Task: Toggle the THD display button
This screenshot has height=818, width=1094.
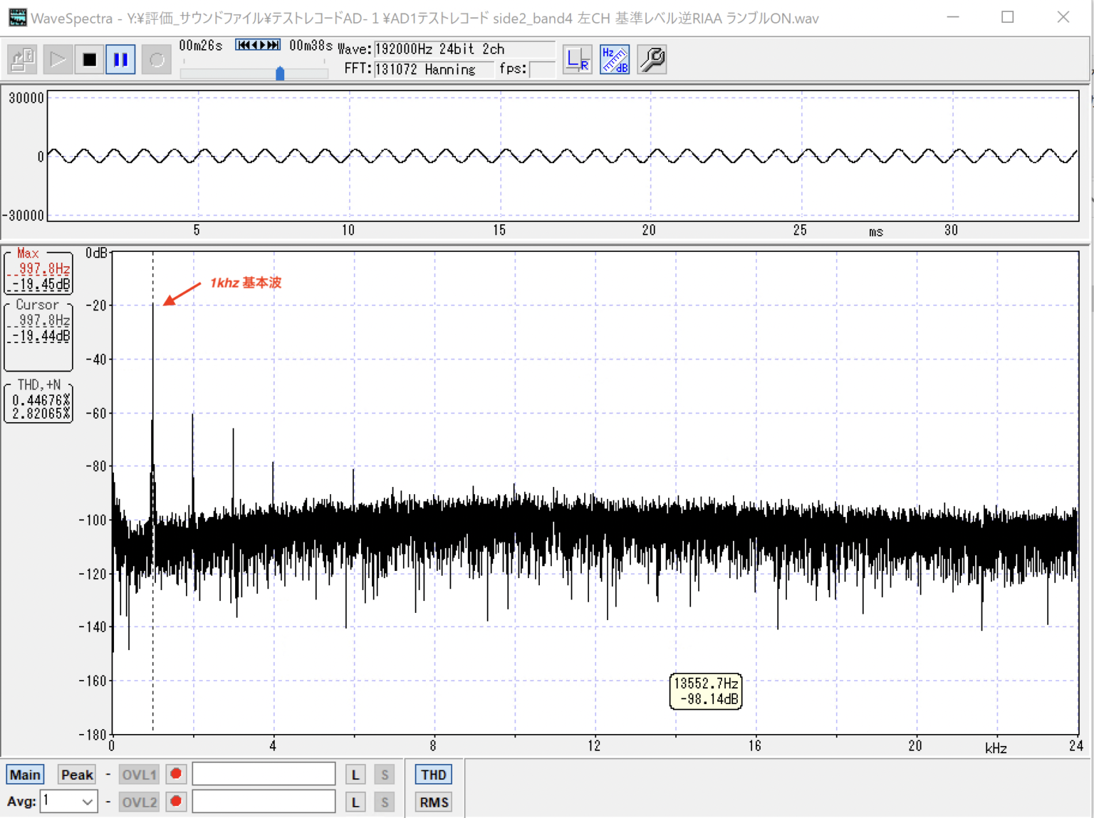Action: (433, 775)
